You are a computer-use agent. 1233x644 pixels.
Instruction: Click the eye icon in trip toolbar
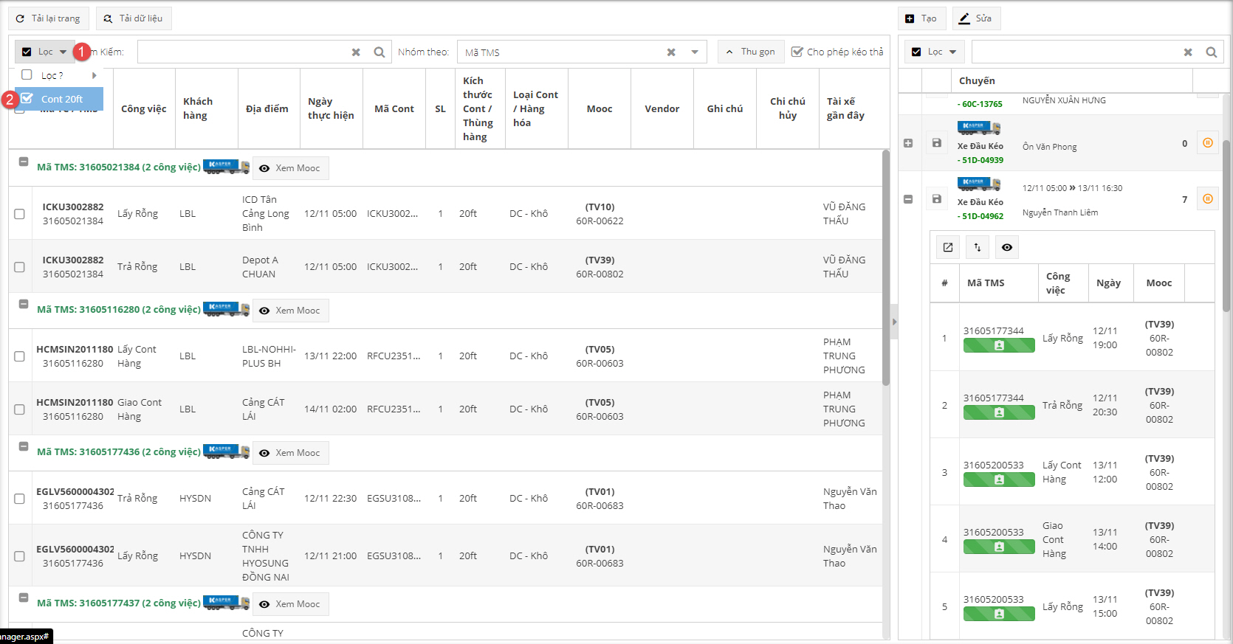(x=1007, y=247)
